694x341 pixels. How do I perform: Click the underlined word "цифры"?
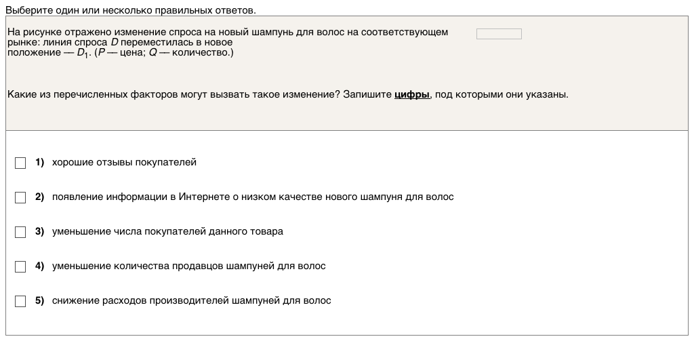tap(411, 94)
